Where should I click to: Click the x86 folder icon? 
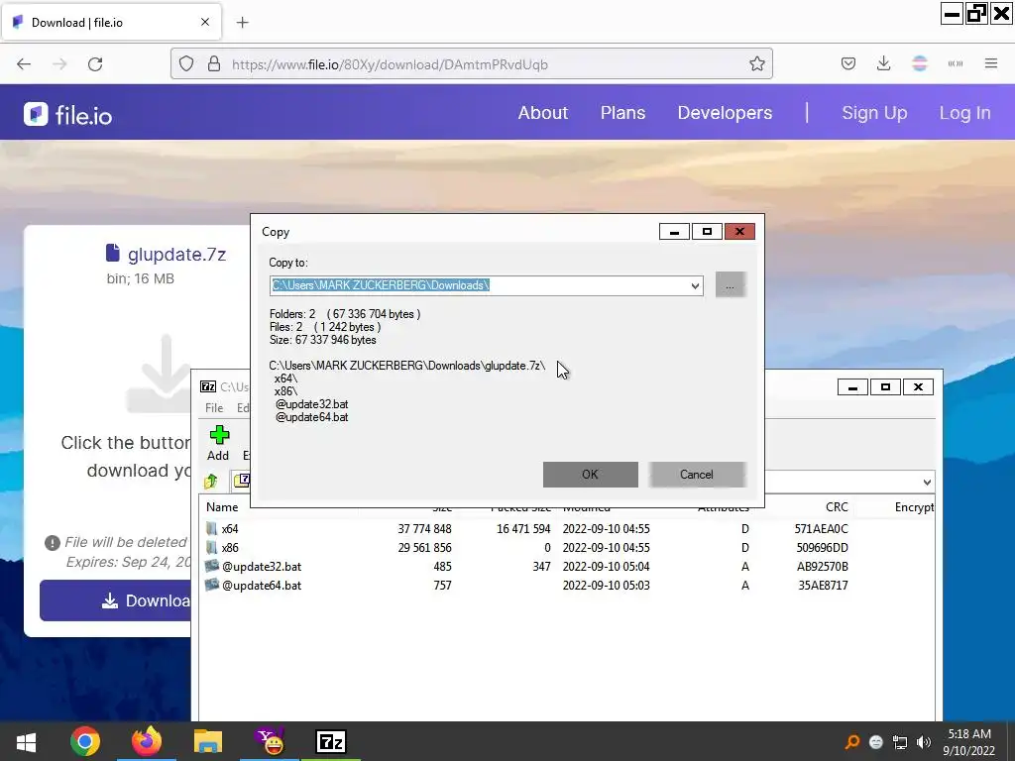[212, 547]
